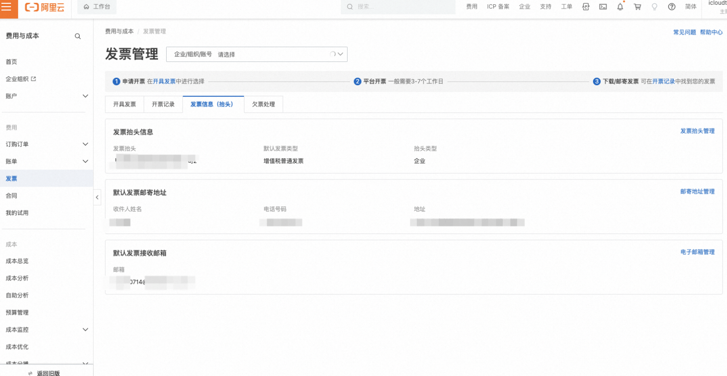
Task: Open 发票抬头管理 link
Action: tap(697, 131)
